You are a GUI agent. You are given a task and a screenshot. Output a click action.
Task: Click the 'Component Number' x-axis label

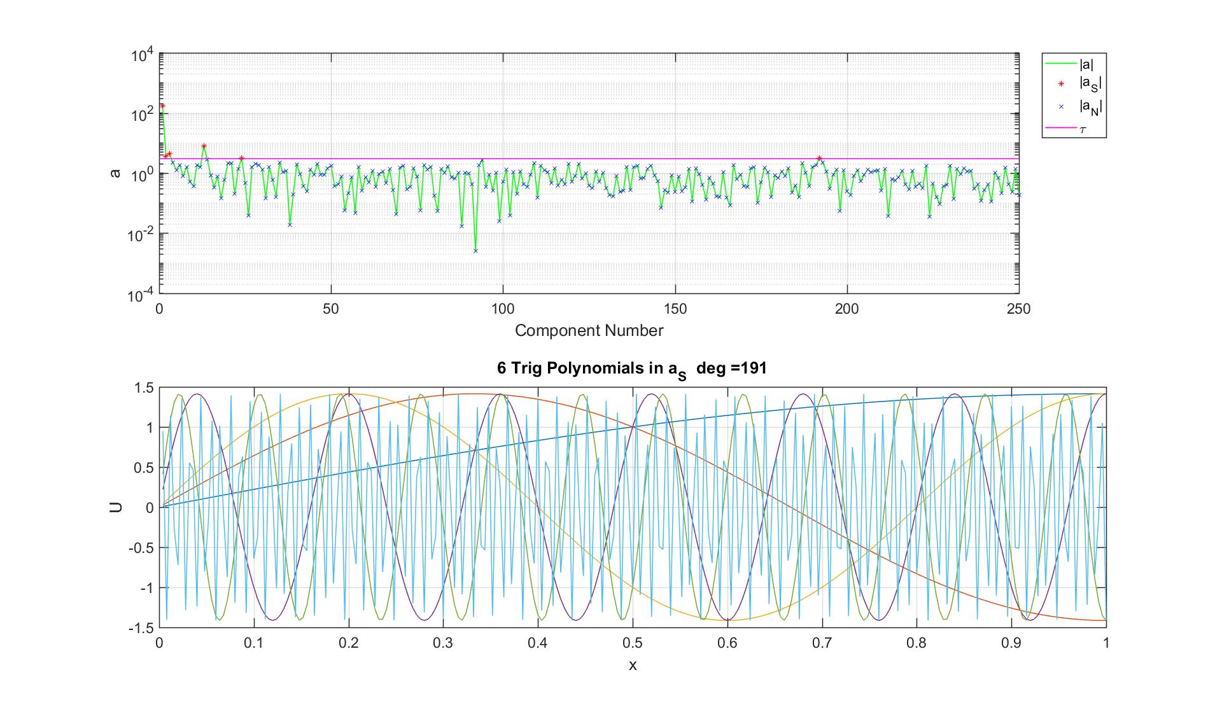(x=589, y=331)
